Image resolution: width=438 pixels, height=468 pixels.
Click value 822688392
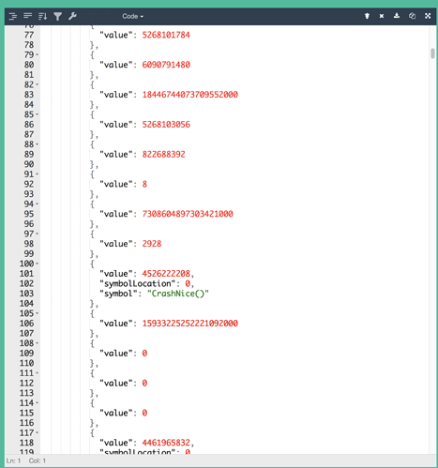[x=164, y=154]
